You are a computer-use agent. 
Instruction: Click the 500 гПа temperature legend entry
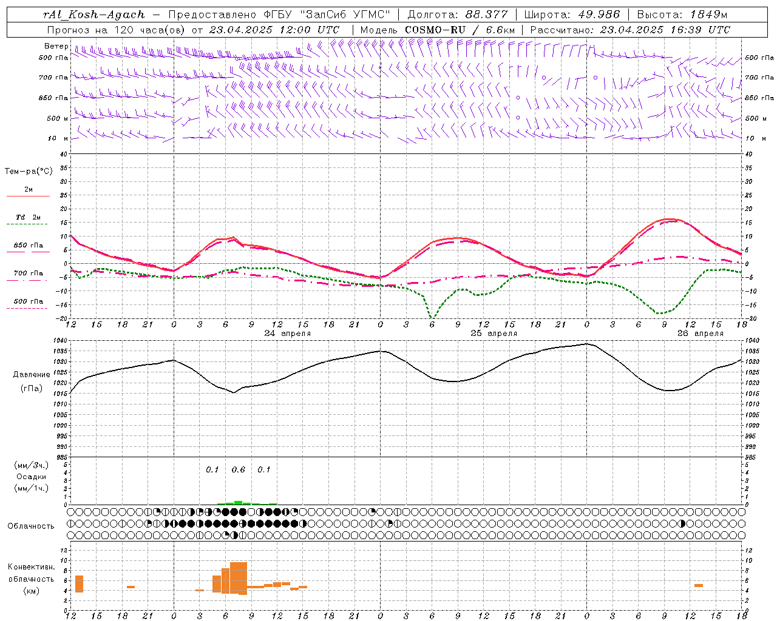pos(28,301)
